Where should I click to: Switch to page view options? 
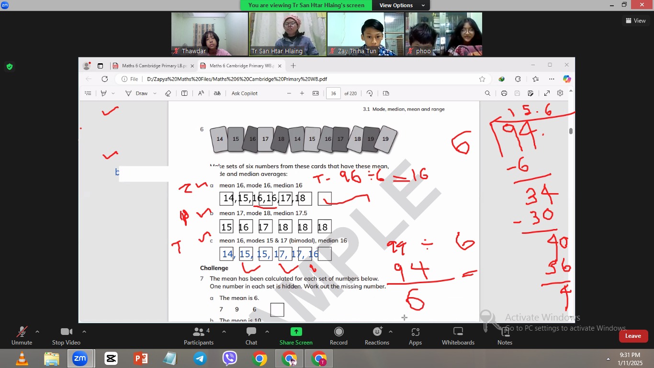386,93
